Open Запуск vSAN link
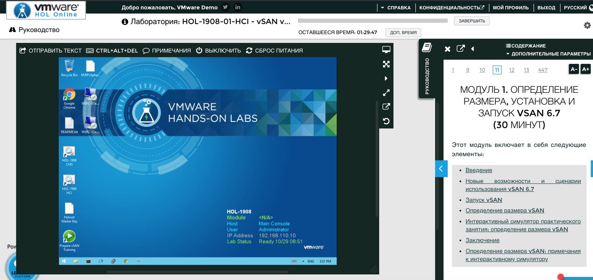The height and width of the screenshot is (280, 593). click(484, 200)
